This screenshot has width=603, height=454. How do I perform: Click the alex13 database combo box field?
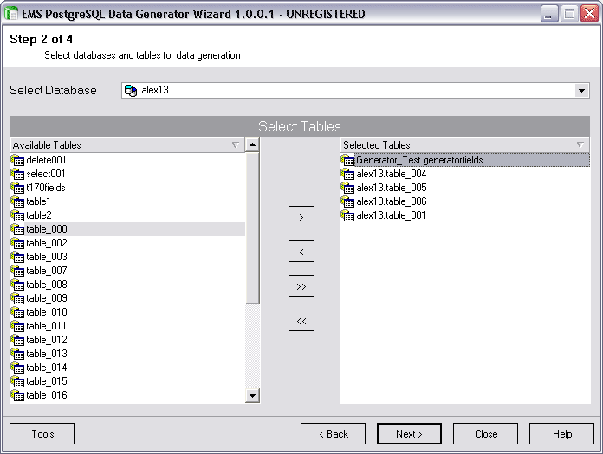coord(355,91)
